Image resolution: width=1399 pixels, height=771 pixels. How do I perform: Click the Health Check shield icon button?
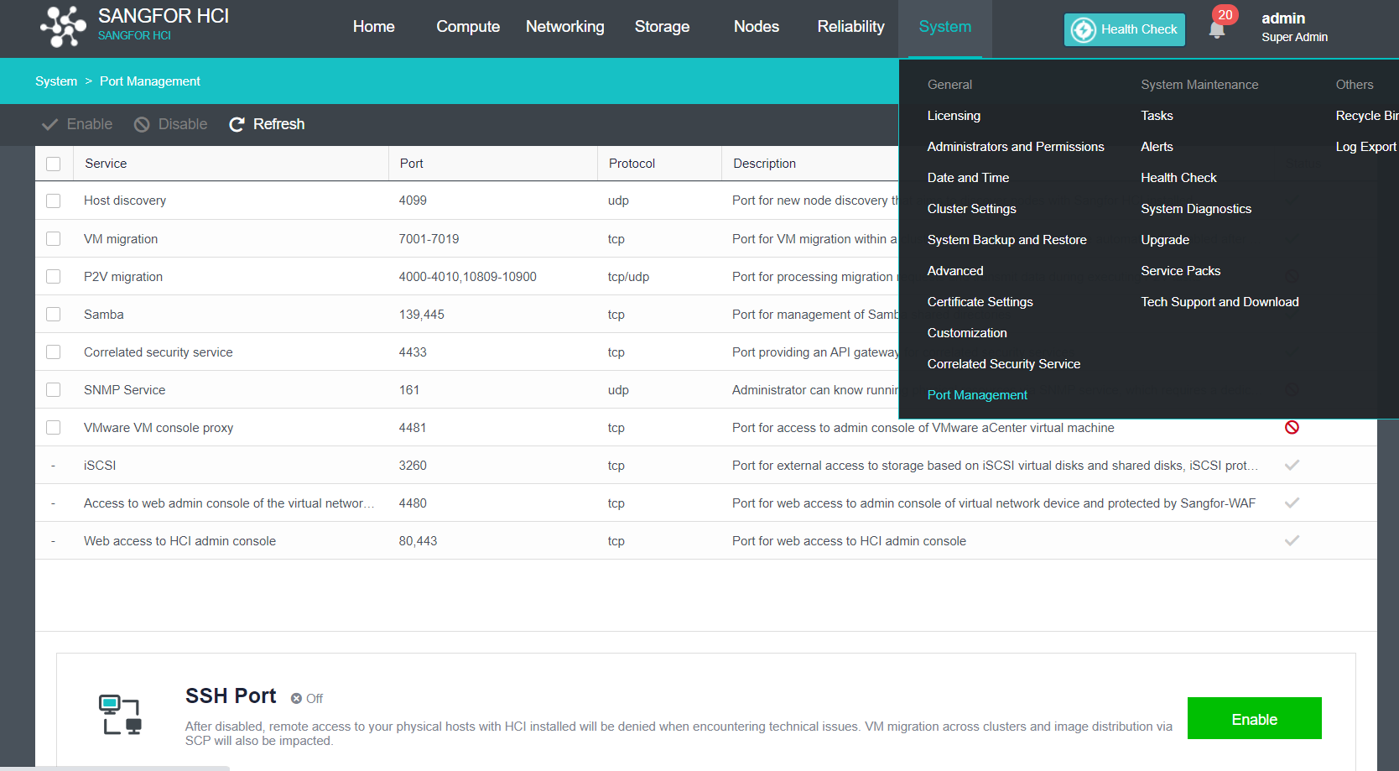(x=1125, y=29)
